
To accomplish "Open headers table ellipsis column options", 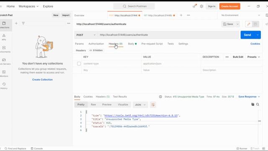I will (227, 57).
